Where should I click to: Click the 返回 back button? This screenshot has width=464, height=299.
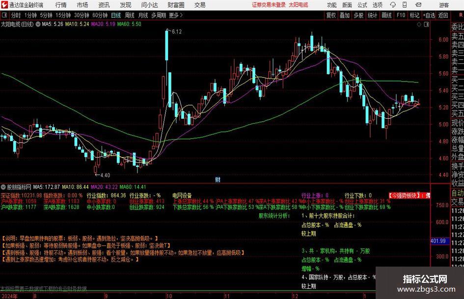tap(443, 15)
